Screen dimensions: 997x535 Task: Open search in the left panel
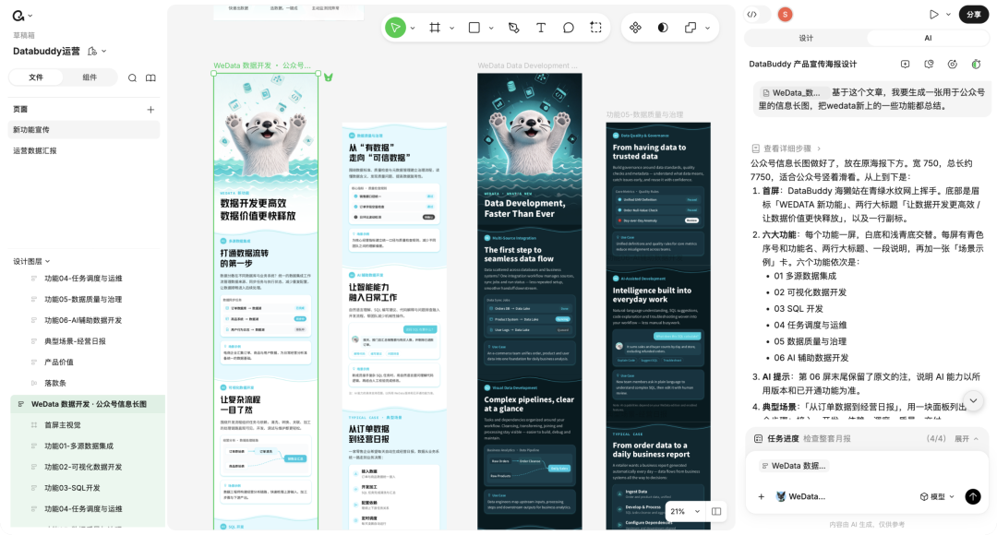coord(132,77)
